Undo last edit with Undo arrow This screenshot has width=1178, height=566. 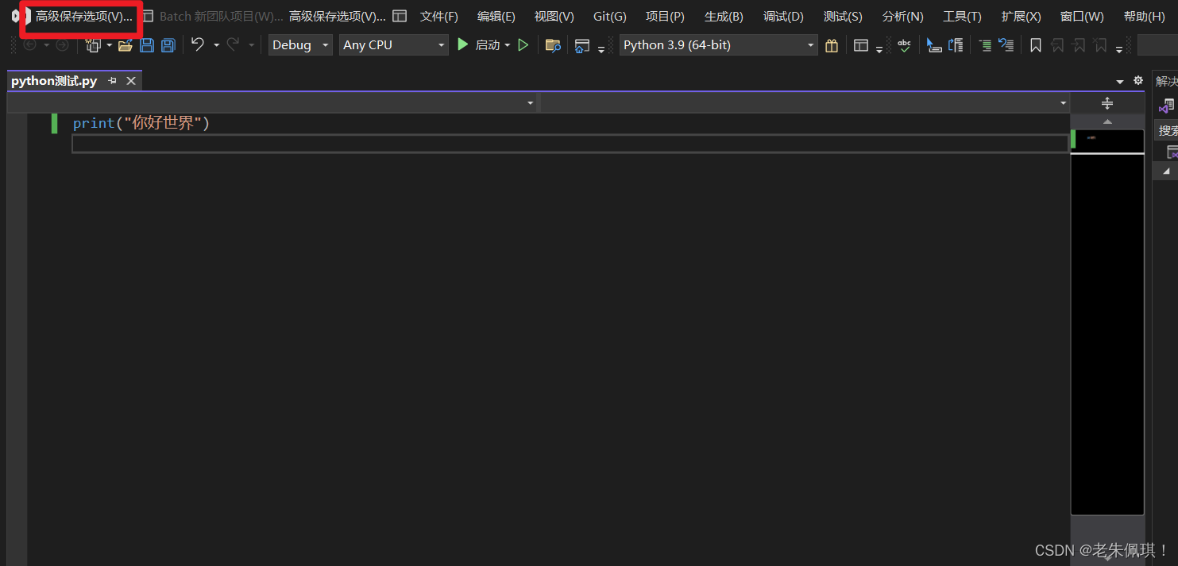point(198,45)
